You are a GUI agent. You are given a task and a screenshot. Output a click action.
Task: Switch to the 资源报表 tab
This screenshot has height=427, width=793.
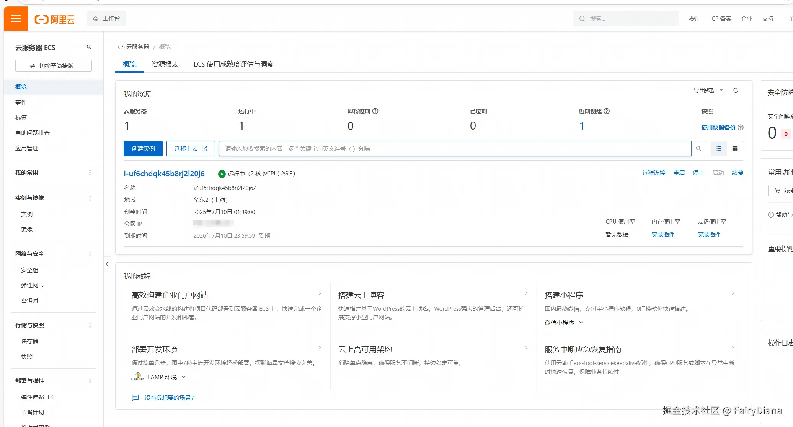pyautogui.click(x=165, y=64)
